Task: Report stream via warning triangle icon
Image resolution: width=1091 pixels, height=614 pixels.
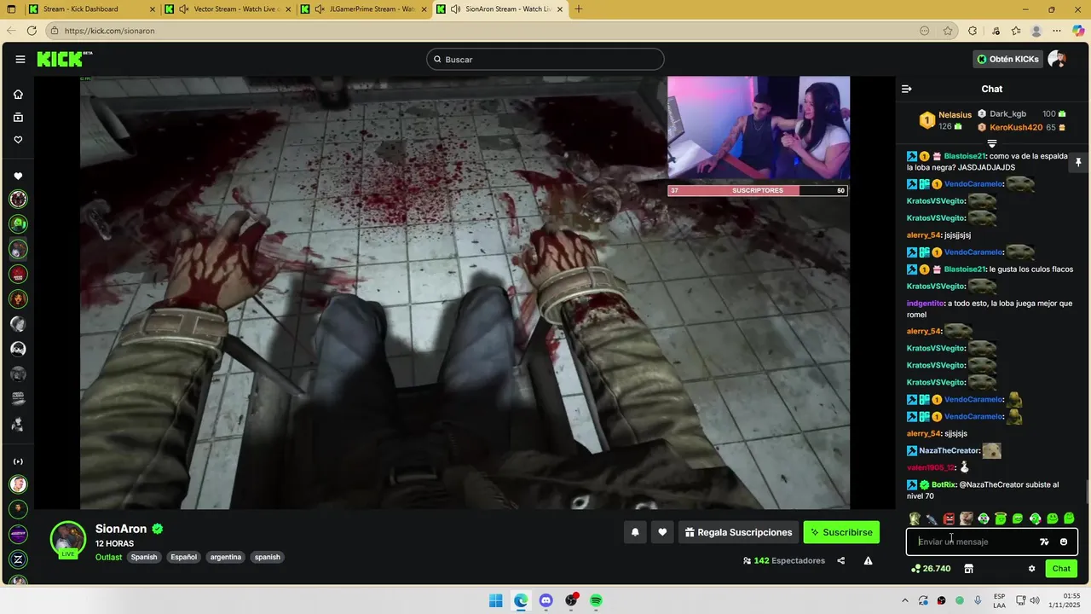Action: (x=868, y=560)
